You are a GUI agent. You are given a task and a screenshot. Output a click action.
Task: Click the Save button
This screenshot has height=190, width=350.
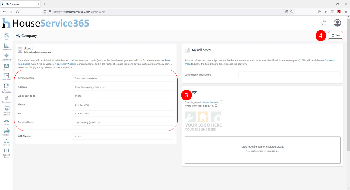(x=336, y=36)
